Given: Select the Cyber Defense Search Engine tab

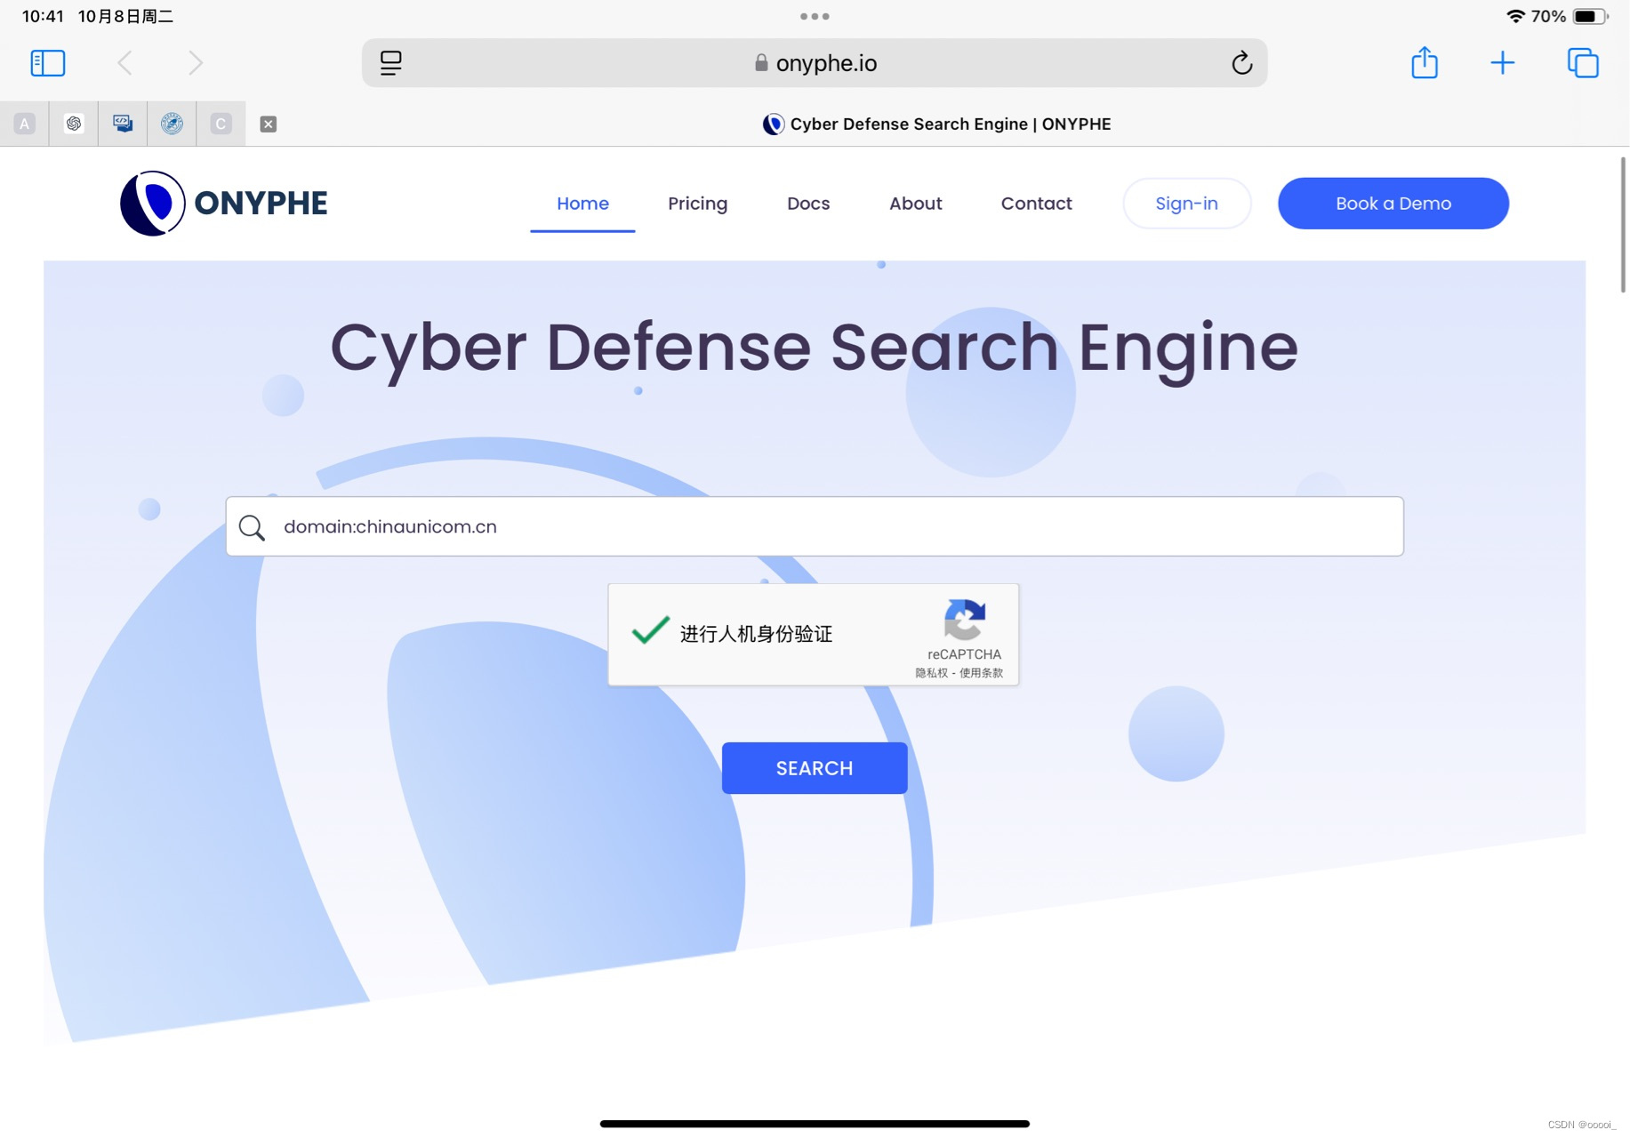Looking at the screenshot, I should [x=936, y=124].
